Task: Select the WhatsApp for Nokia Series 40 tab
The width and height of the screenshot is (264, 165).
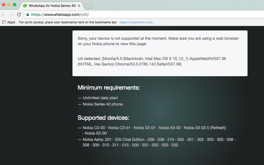Action: pyautogui.click(x=52, y=6)
